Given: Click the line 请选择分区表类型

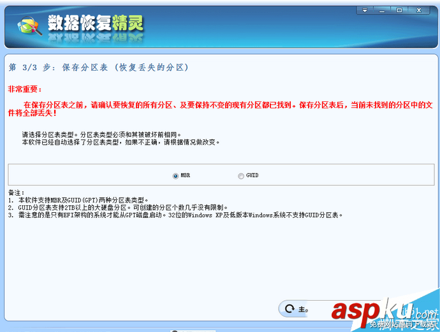Looking at the screenshot, I should 101,134.
